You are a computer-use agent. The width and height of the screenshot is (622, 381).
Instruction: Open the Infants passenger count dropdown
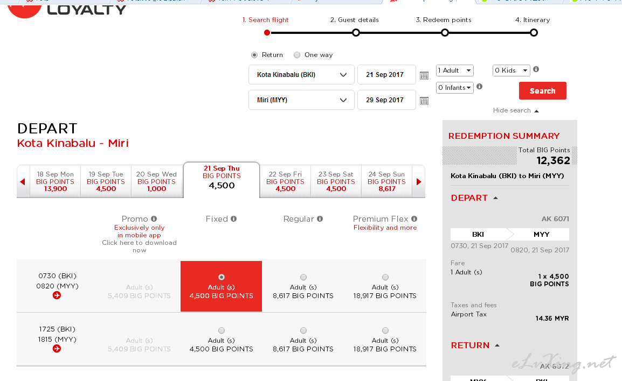click(x=454, y=88)
